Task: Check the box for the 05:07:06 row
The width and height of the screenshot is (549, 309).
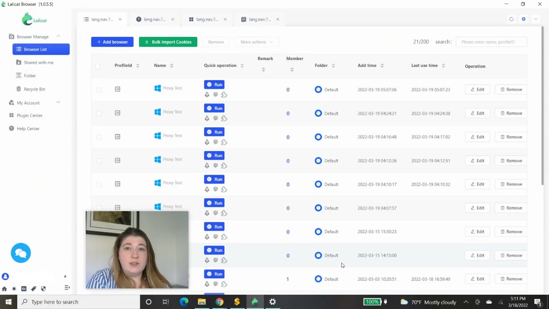Action: point(99,90)
